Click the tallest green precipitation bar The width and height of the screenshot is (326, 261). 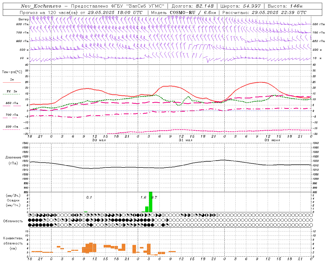(151, 202)
